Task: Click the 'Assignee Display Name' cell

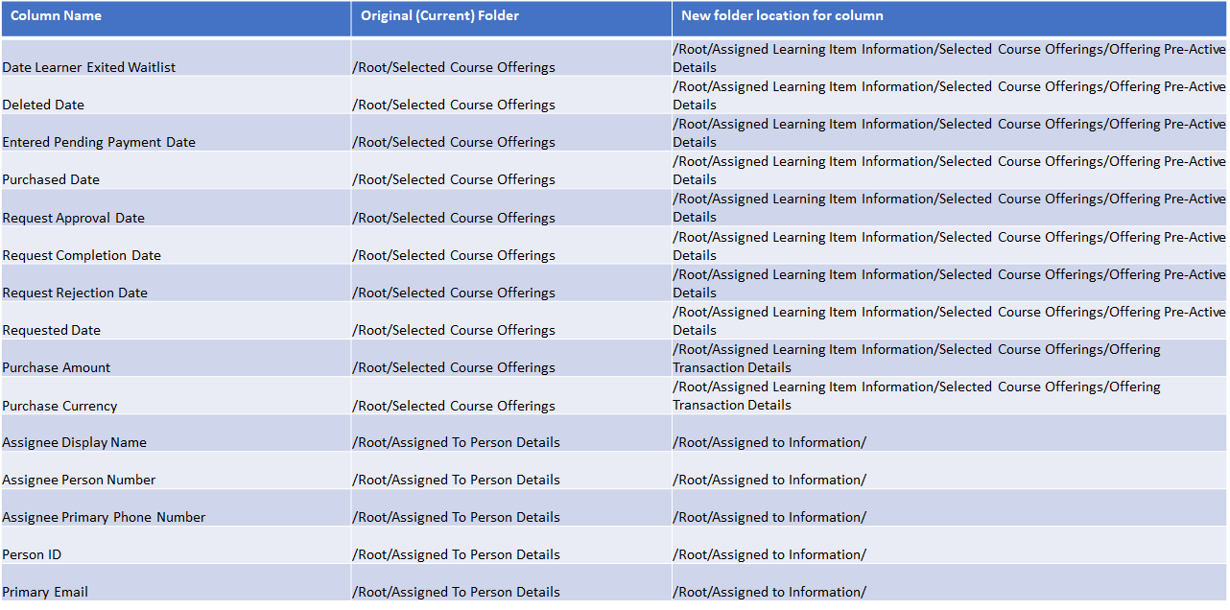Action: click(176, 433)
